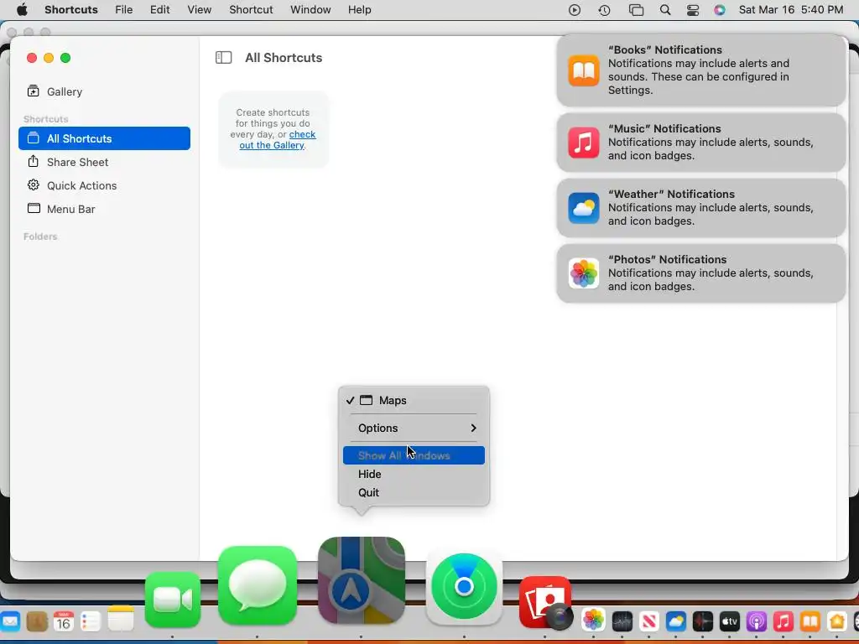This screenshot has width=859, height=644.
Task: Open the Books notification banner
Action: pyautogui.click(x=700, y=70)
